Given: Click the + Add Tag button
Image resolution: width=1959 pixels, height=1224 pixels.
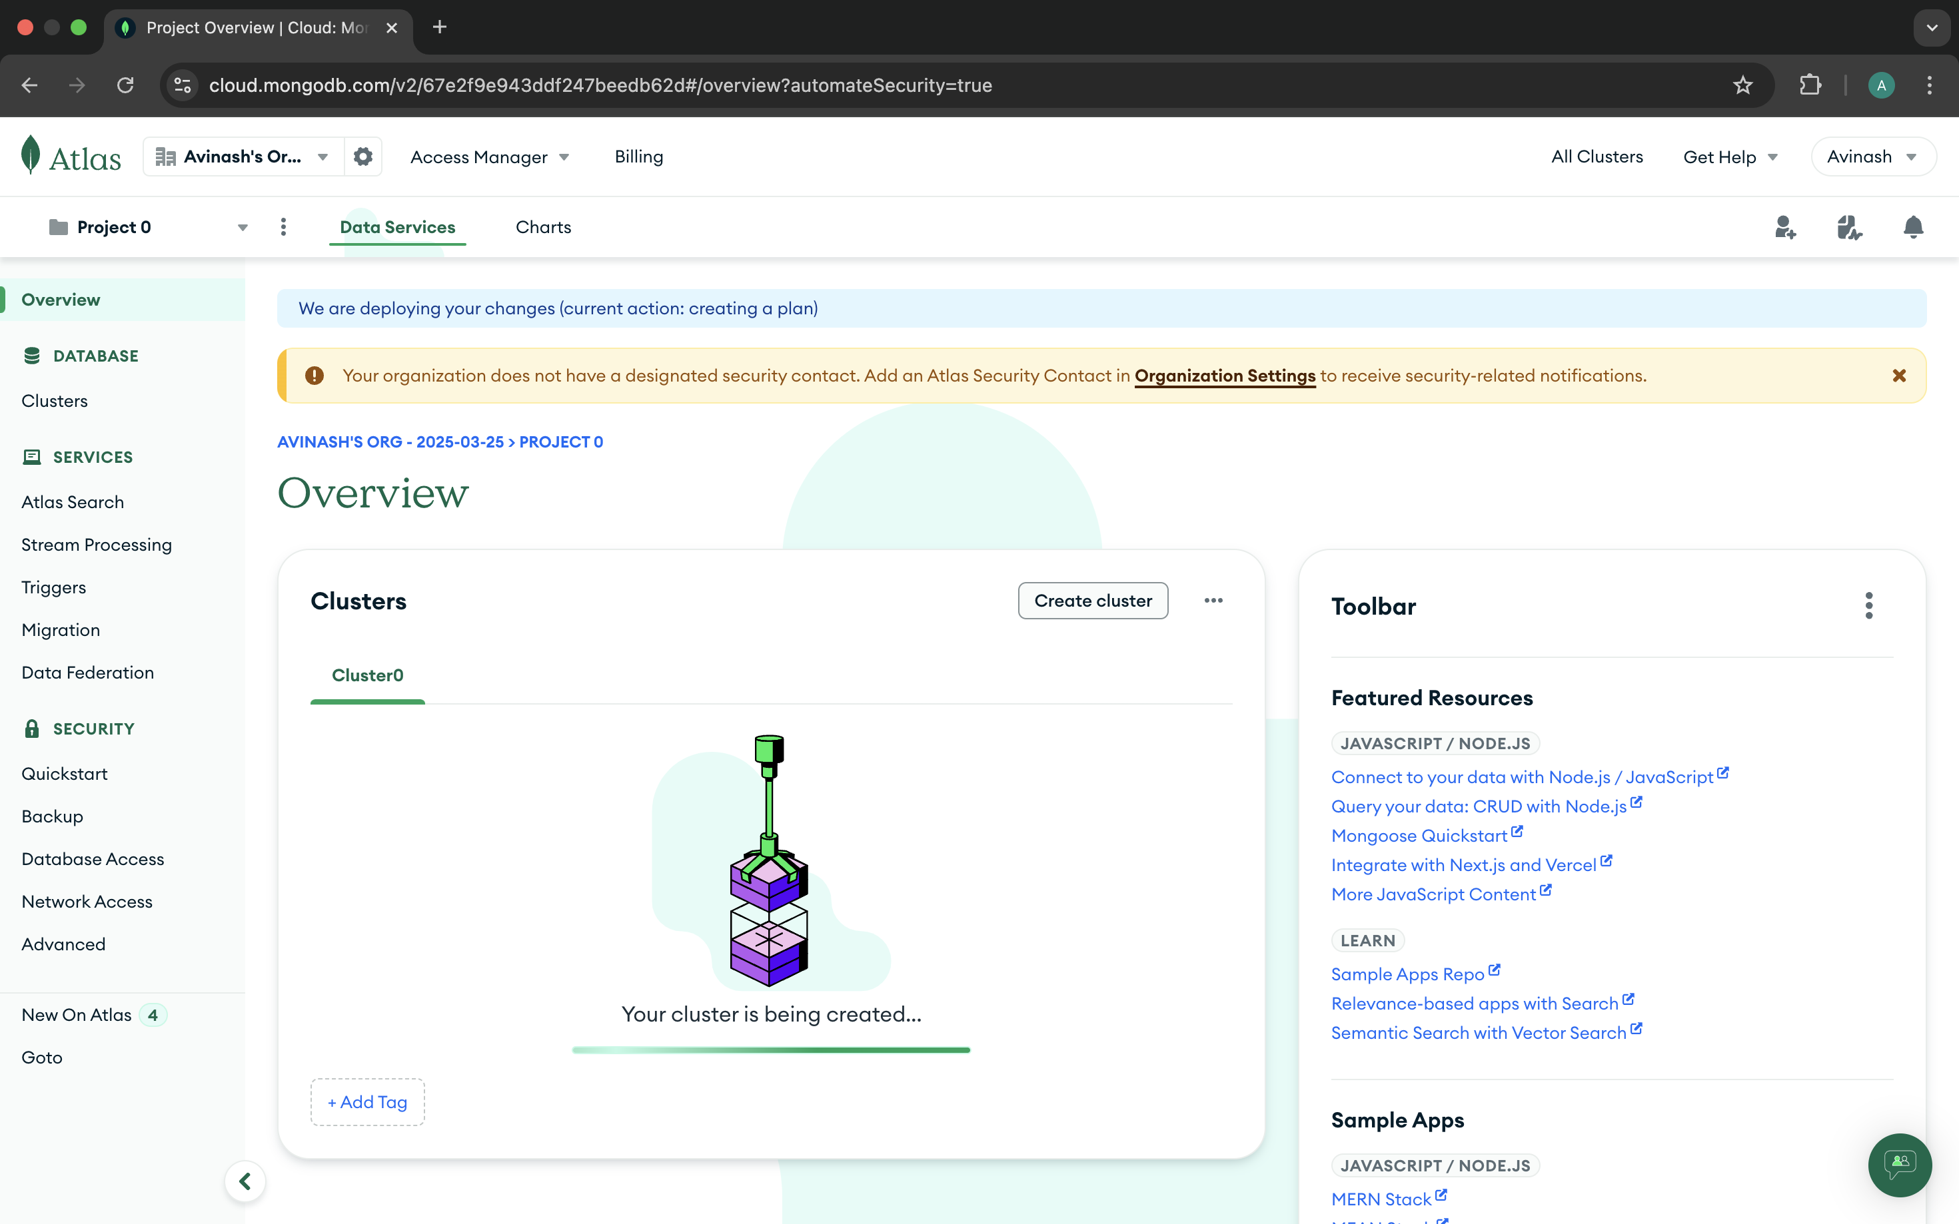Looking at the screenshot, I should click(367, 1101).
